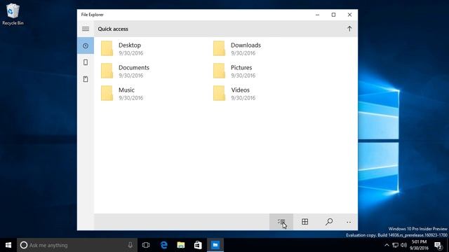Click the network tray icon

click(x=395, y=245)
